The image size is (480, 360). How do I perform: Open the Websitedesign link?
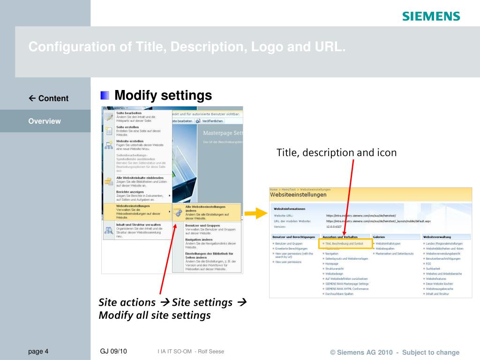[x=334, y=274]
